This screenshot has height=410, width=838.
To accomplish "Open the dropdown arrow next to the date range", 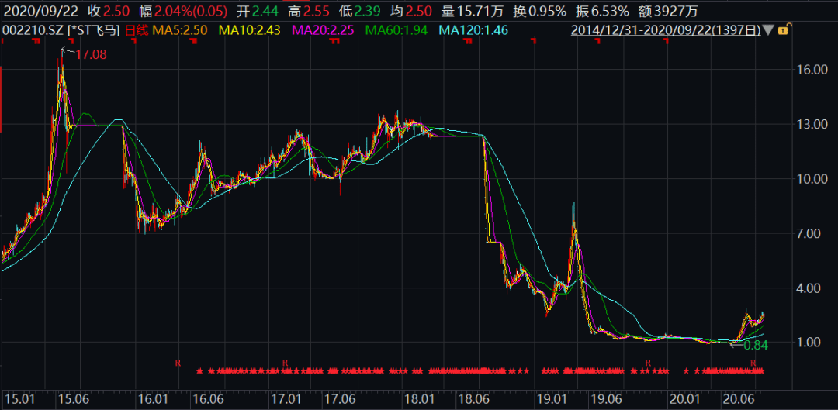I will click(768, 30).
